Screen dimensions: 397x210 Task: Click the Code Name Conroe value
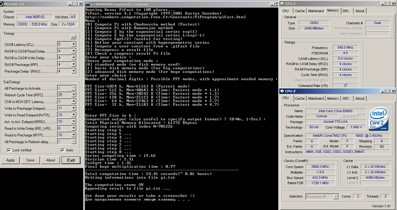(x=322, y=116)
